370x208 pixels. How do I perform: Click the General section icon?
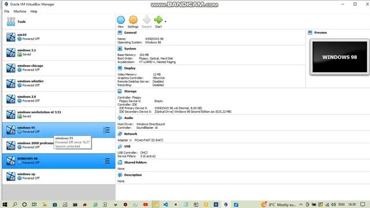tap(120, 32)
